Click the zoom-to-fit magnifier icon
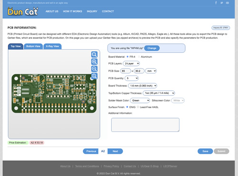The image size is (238, 176). click(94, 55)
